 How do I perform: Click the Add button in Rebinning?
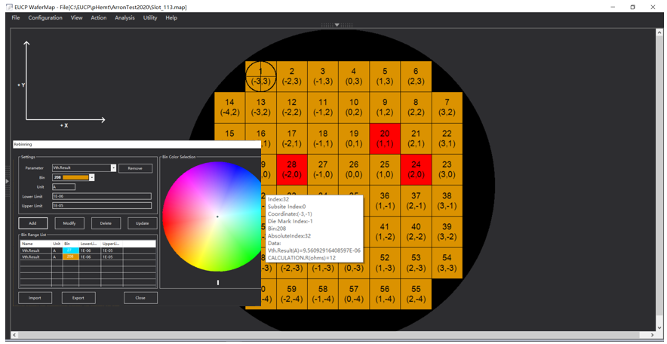(x=32, y=223)
